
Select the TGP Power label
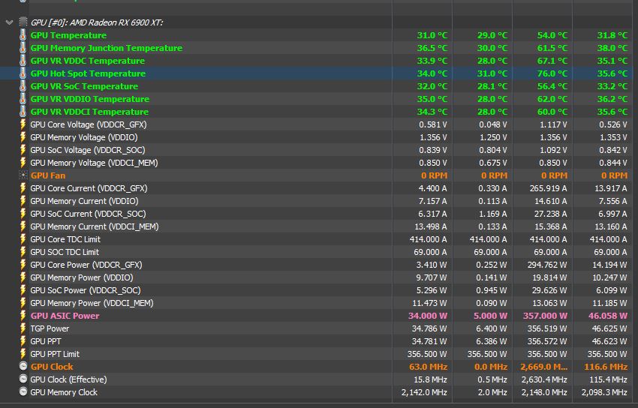(50, 328)
